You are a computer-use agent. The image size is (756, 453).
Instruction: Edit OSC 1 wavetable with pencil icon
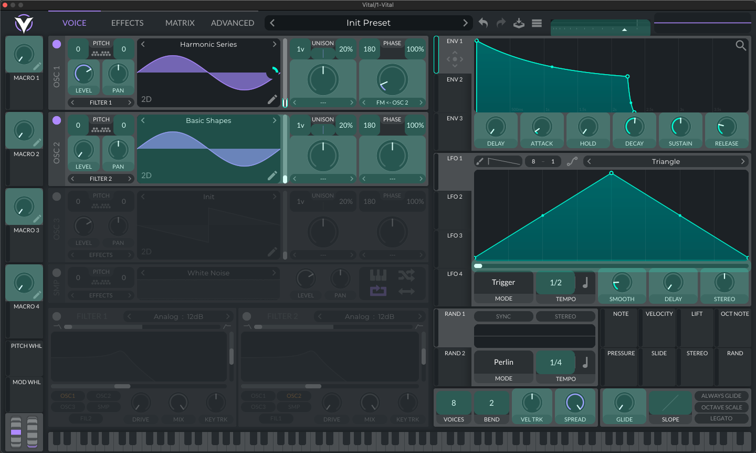point(272,99)
